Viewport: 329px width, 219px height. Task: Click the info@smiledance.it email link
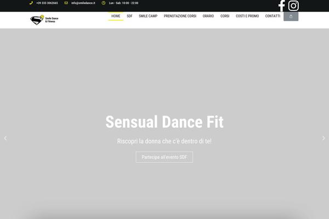(x=83, y=3)
